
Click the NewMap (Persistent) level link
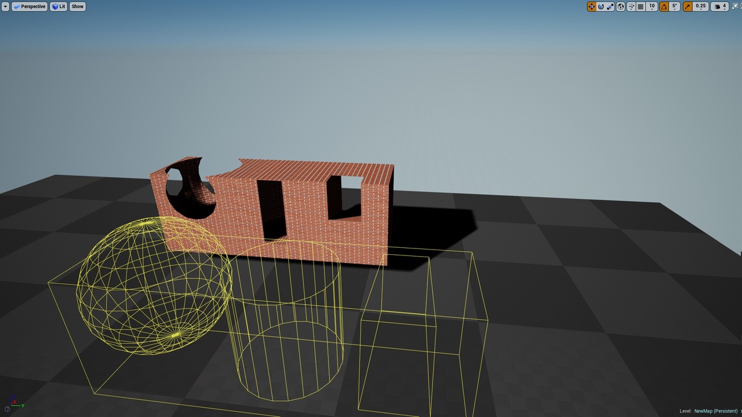[x=716, y=411]
